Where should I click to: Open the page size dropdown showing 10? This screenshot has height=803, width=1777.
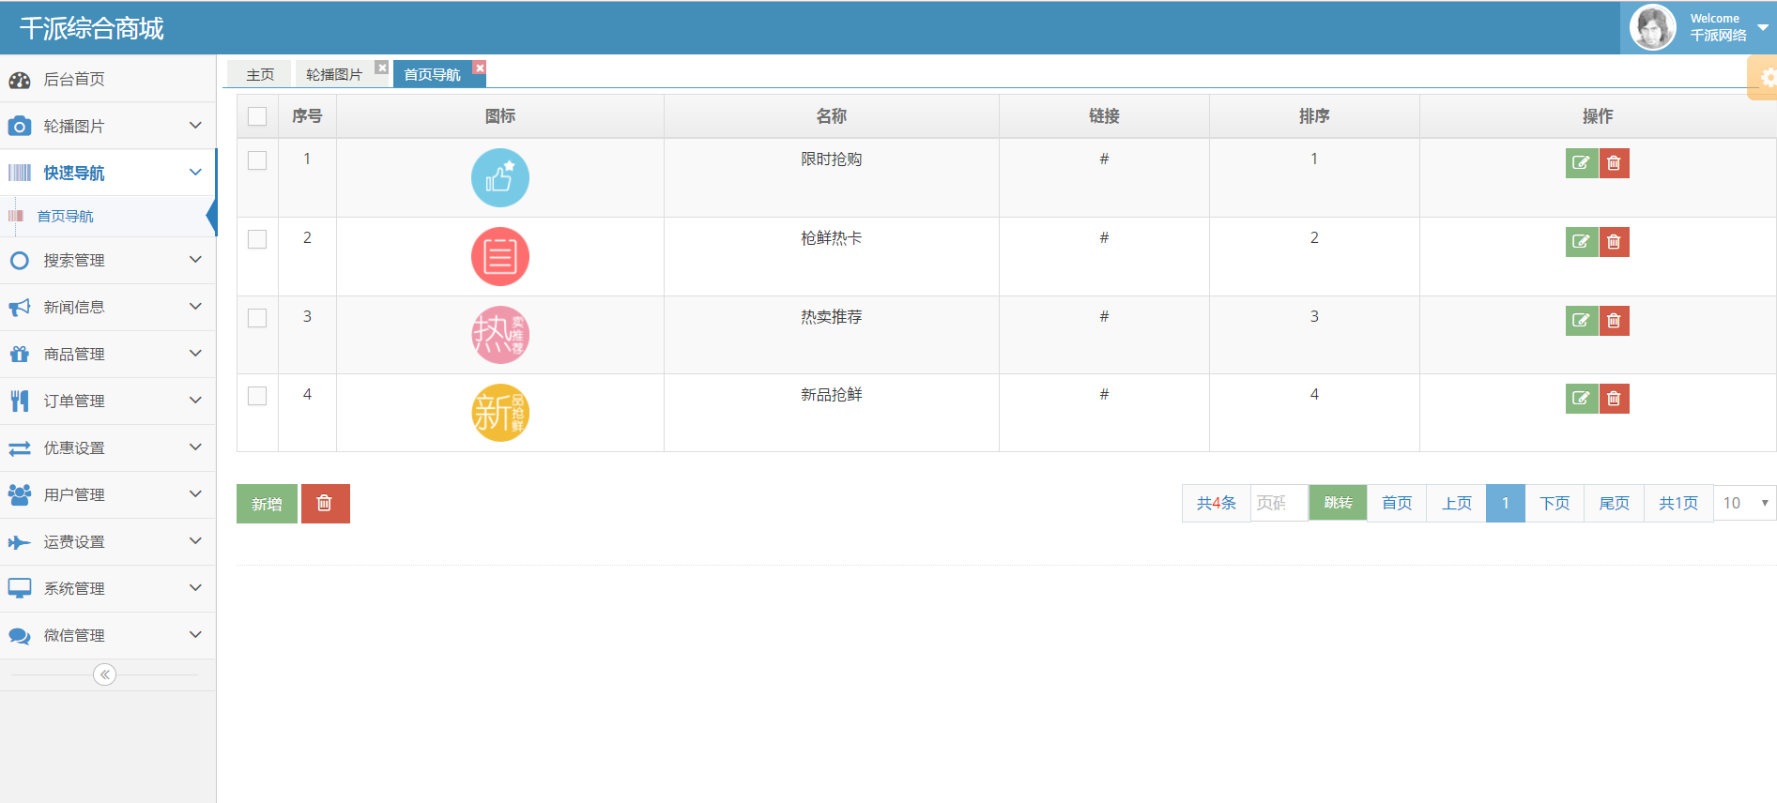click(x=1745, y=504)
